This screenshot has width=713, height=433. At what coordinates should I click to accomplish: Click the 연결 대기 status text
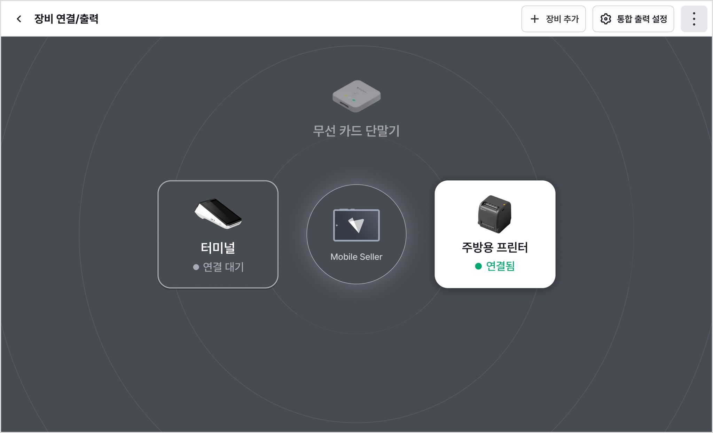224,267
